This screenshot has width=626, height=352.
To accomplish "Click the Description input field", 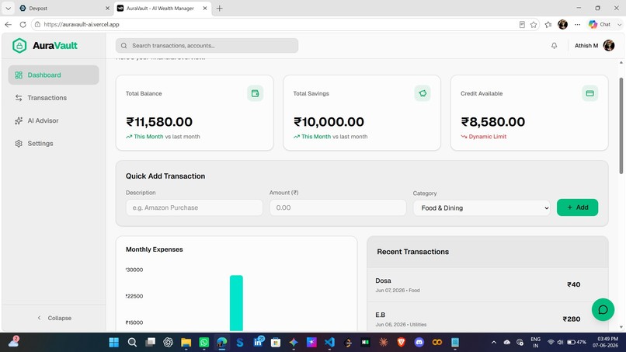I will (x=194, y=207).
